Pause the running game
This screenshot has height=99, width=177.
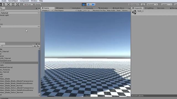[88, 4]
